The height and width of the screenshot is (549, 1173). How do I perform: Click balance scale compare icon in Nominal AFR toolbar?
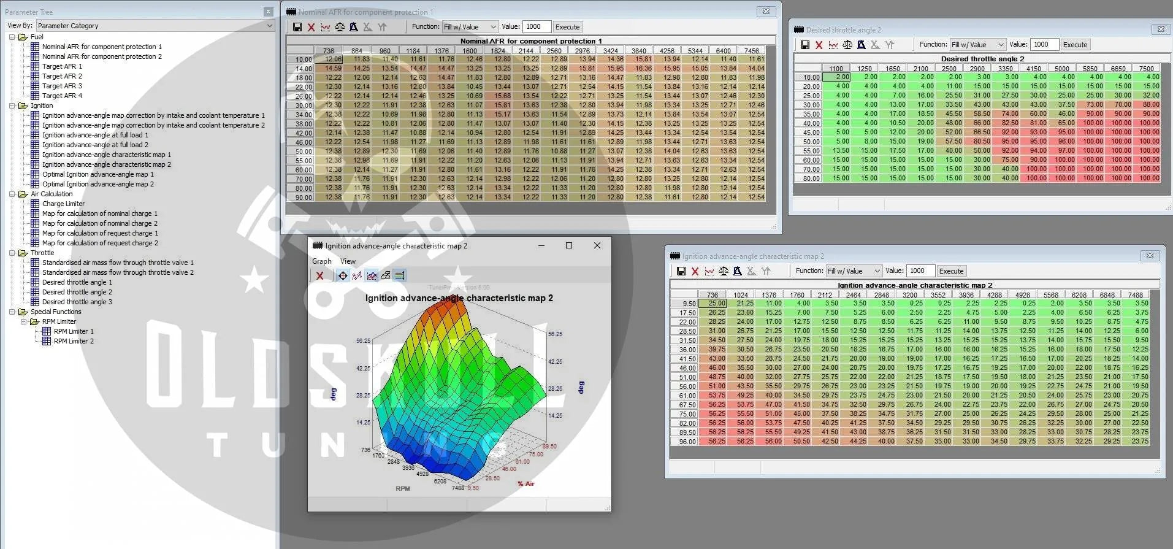(340, 27)
